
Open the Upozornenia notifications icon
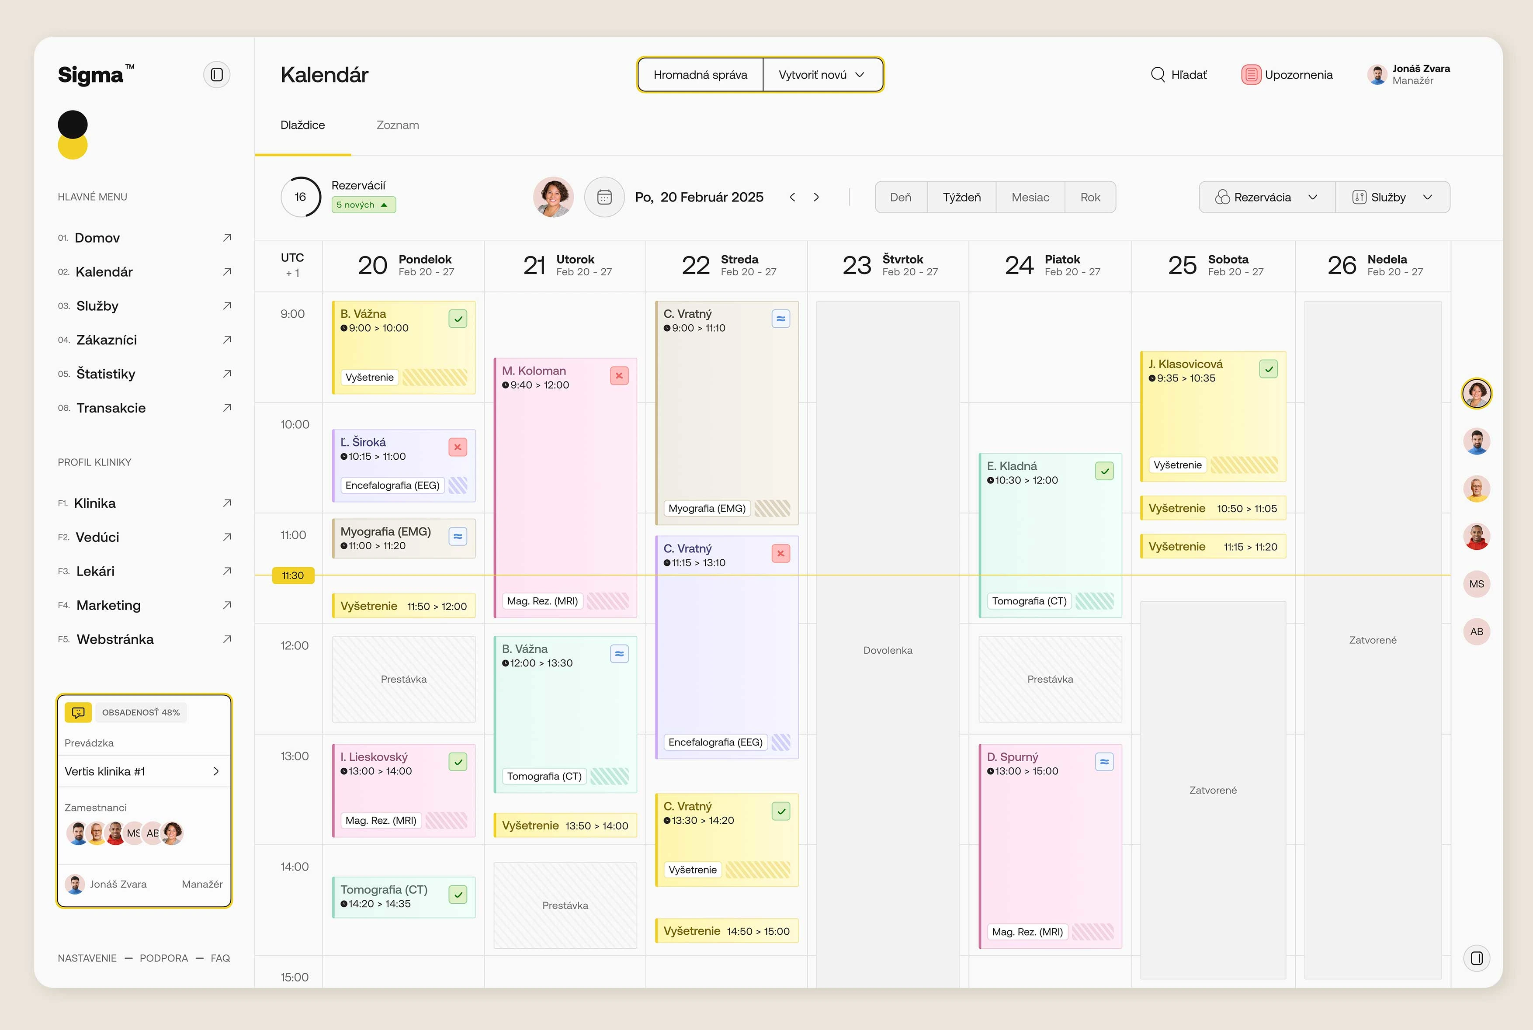[x=1252, y=74]
